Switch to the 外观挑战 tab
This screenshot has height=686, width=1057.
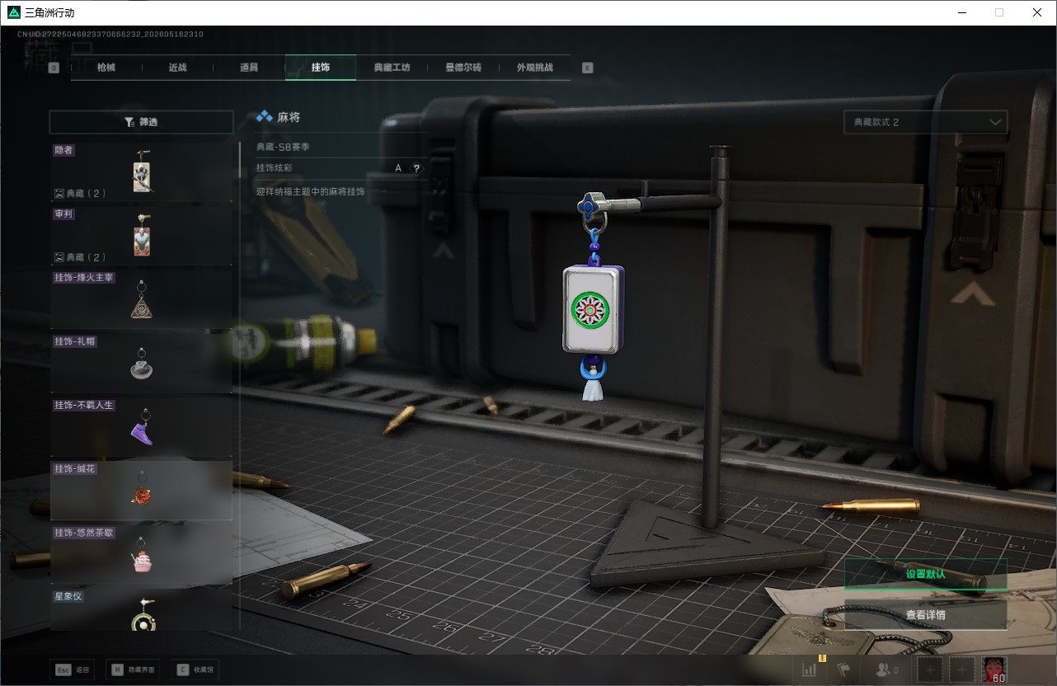coord(534,68)
